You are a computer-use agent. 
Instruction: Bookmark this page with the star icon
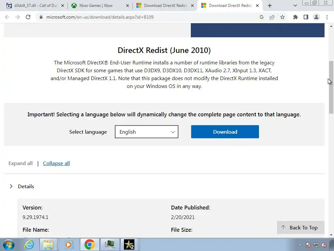click(x=282, y=17)
